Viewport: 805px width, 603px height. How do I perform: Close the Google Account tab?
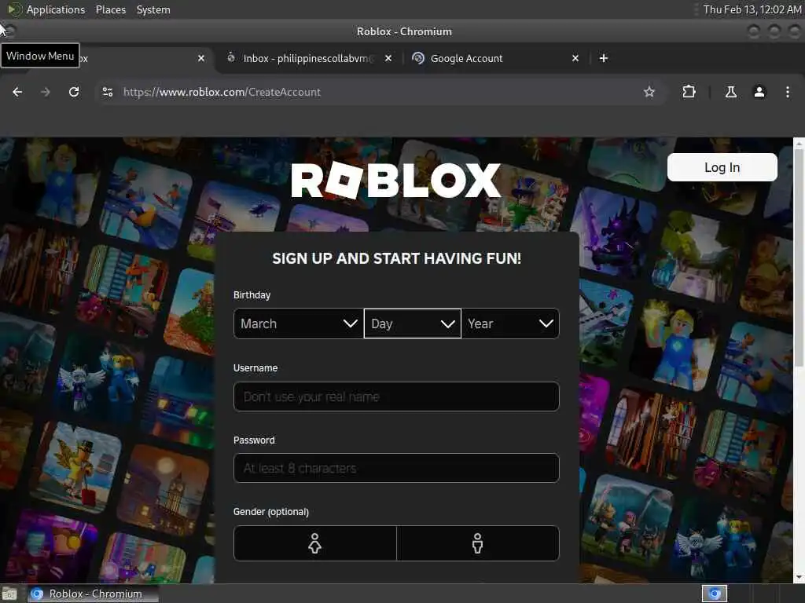[x=575, y=58]
